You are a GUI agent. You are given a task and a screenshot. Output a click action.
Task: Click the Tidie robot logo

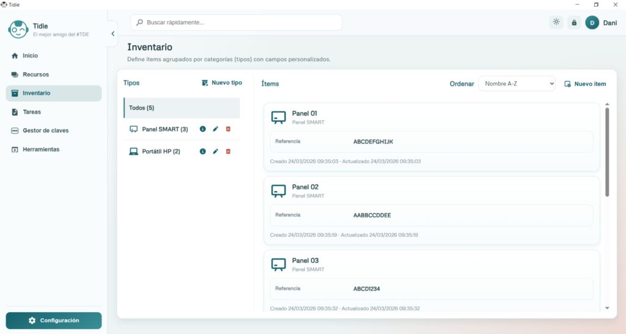[x=18, y=30]
